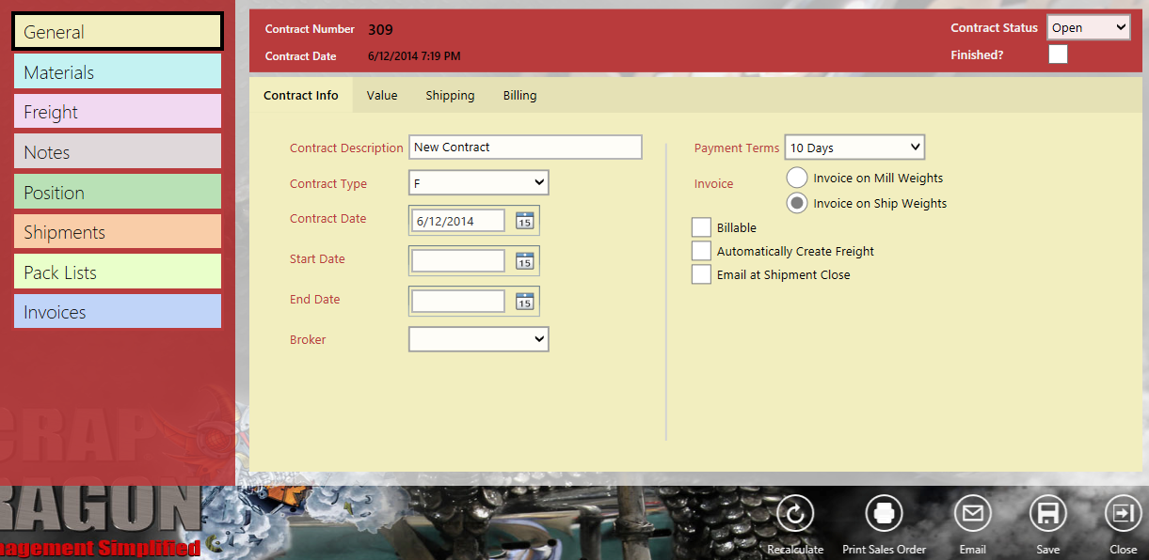Open calendar picker for Contract Date
The width and height of the screenshot is (1149, 560).
(524, 221)
